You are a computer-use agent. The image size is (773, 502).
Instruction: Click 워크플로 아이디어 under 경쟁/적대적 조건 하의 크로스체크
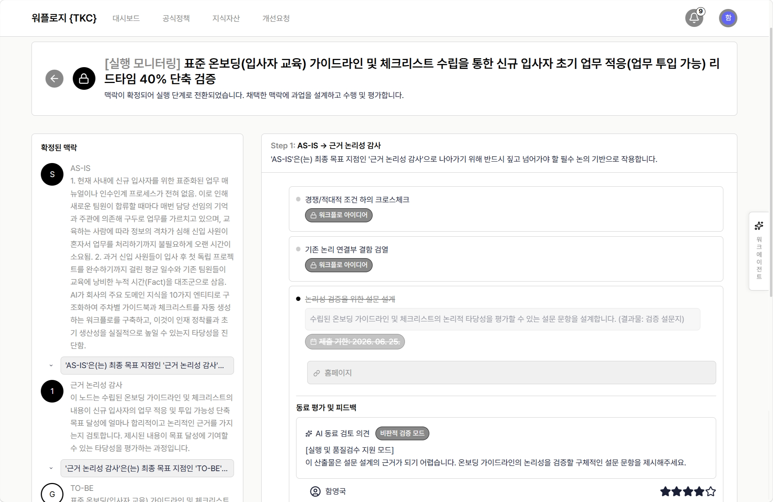tap(339, 215)
